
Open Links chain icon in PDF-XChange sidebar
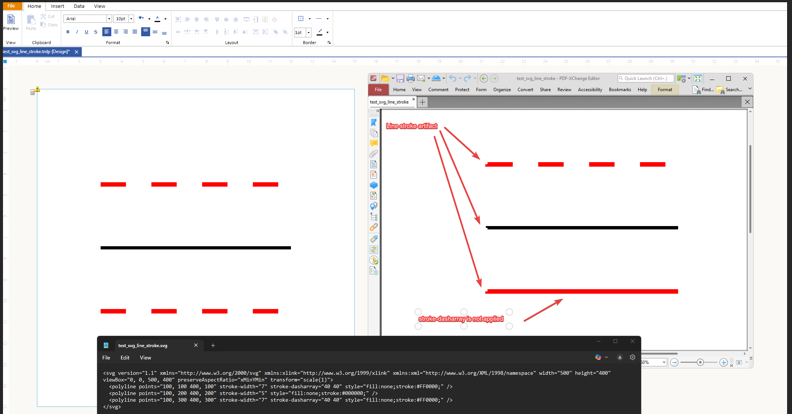point(374,227)
